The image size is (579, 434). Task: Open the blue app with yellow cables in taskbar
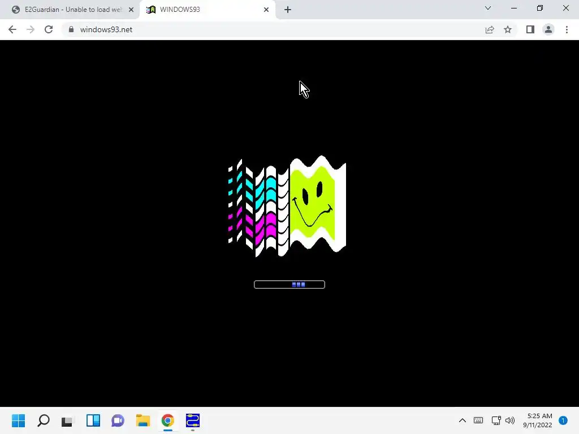(x=193, y=420)
